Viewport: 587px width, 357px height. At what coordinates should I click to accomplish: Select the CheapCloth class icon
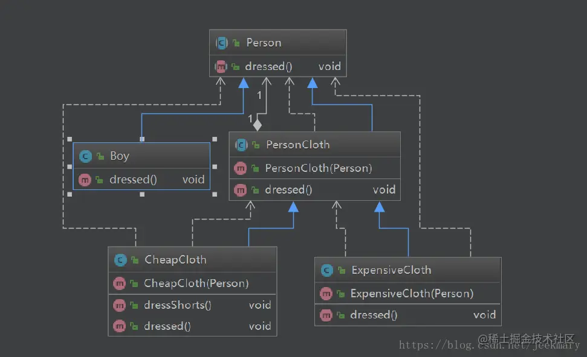click(x=120, y=260)
